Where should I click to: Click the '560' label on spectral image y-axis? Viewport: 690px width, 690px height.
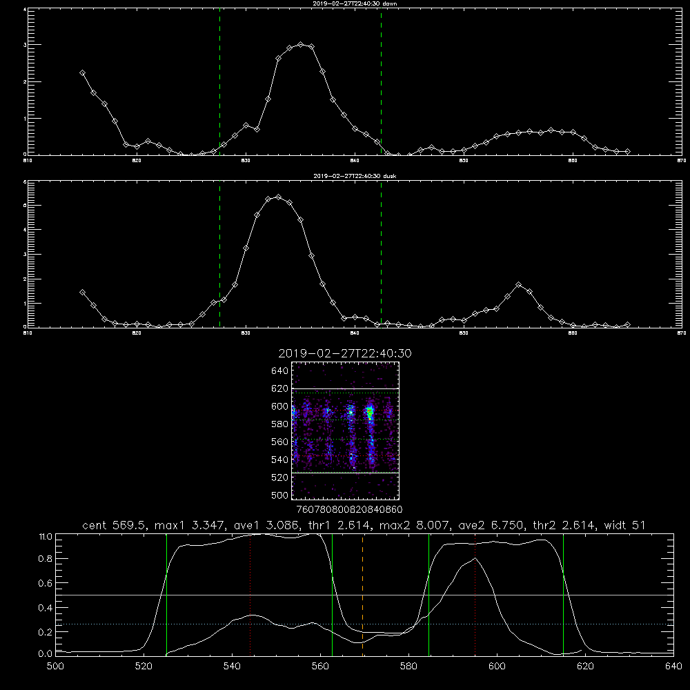[x=279, y=442]
